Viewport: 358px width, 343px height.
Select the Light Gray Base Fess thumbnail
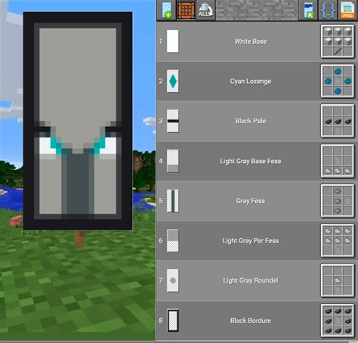point(173,161)
